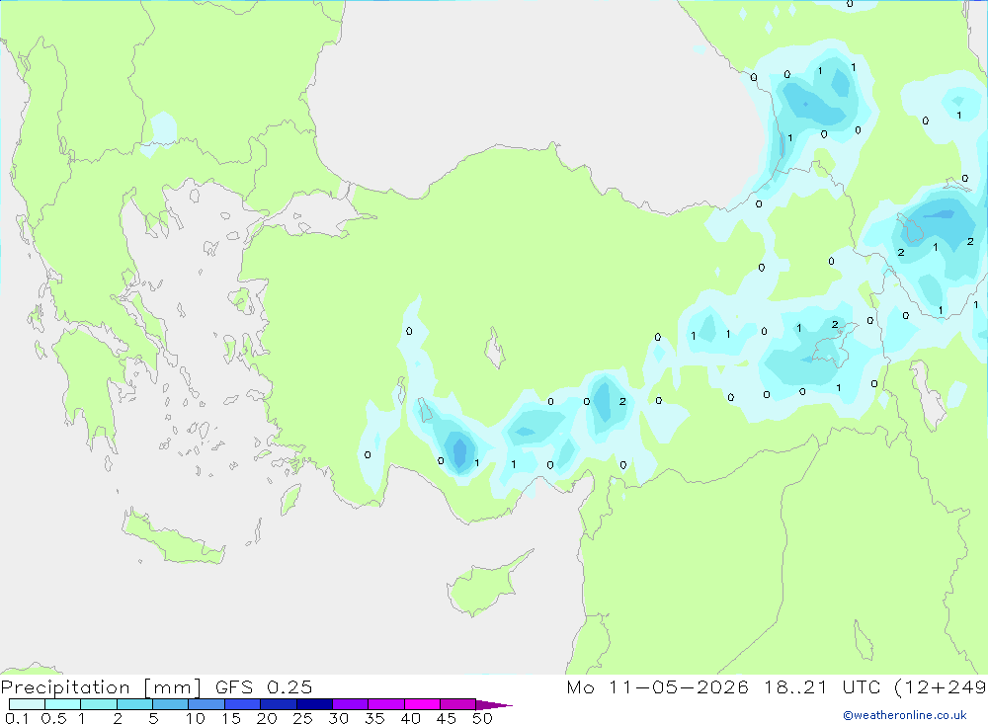Click the 0.1–0.5 mm lightest cyan legend swatch

[27, 704]
